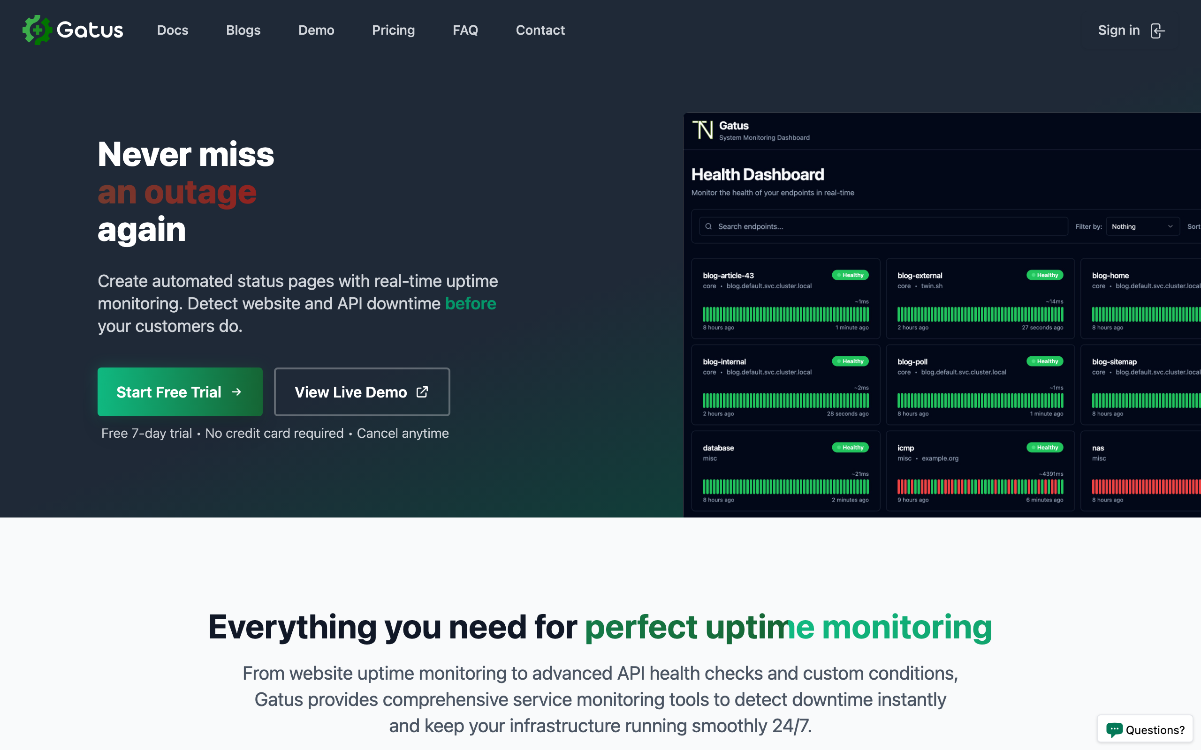Viewport: 1201px width, 750px height.
Task: Open the FAQ navigation link
Action: coord(465,30)
